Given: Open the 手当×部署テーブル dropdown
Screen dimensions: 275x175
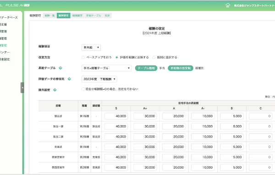Looking at the screenshot, I should coord(106,68).
